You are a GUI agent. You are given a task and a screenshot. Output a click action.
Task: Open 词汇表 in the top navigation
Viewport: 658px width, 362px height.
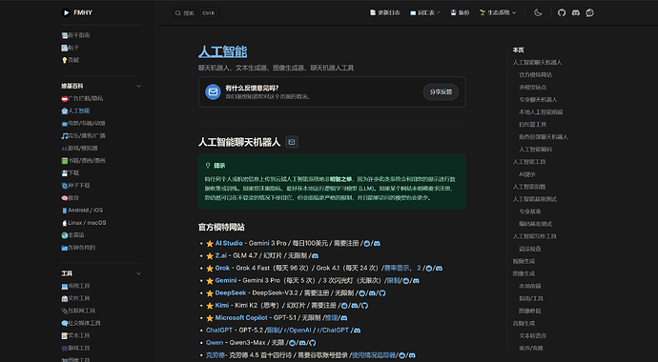pyautogui.click(x=424, y=13)
